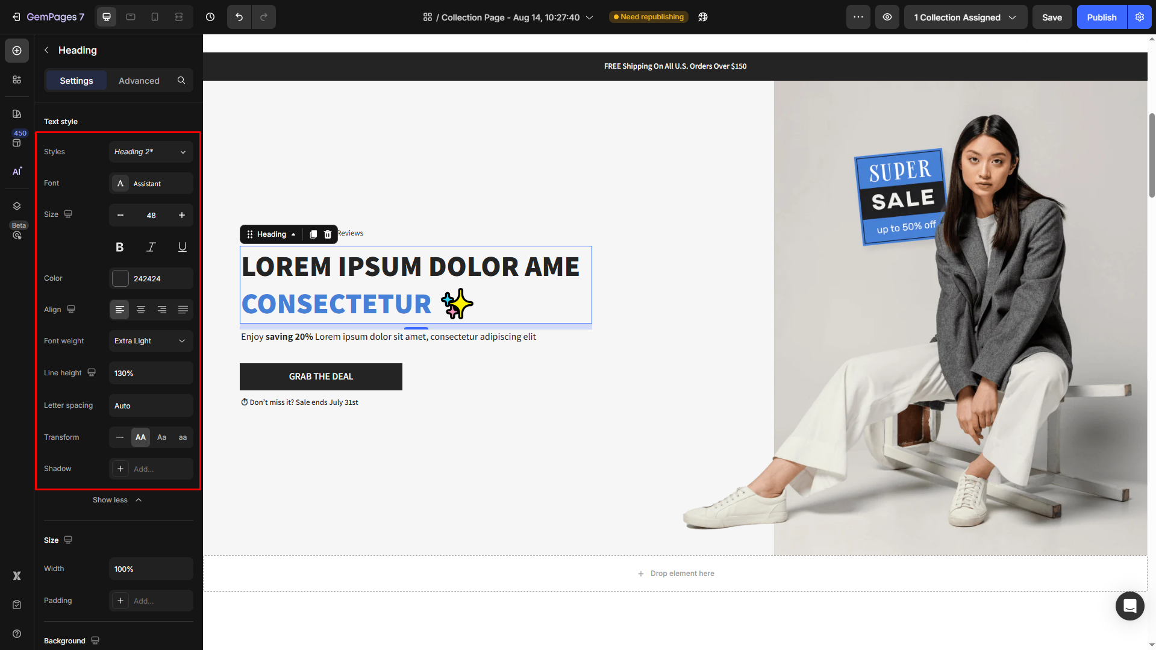Click the undo arrow icon
This screenshot has width=1156, height=650.
[x=239, y=17]
